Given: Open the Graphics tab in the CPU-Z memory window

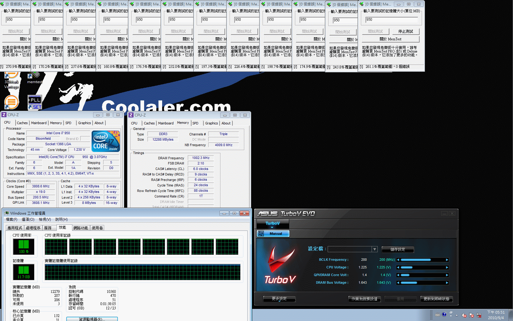Looking at the screenshot, I should tap(211, 123).
